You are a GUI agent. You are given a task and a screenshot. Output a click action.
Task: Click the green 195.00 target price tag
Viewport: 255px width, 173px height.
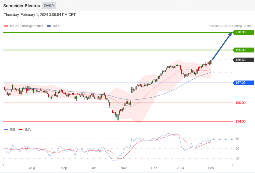click(243, 50)
